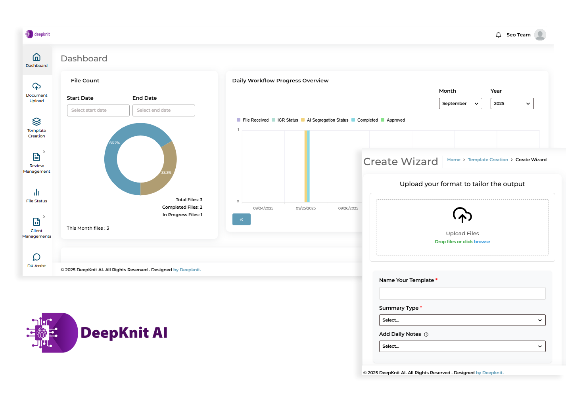Click the chart previous double-arrow button
This screenshot has width=587, height=396.
[241, 219]
